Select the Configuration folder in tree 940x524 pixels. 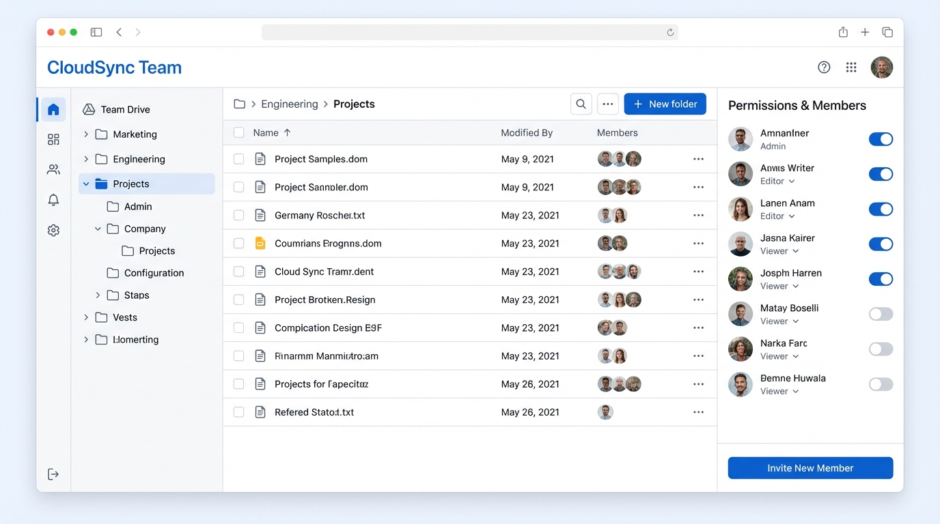click(154, 273)
